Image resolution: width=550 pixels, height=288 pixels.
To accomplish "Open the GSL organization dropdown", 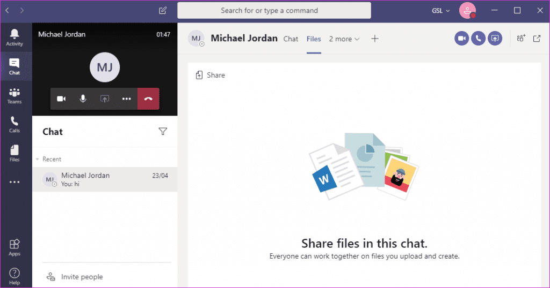I will [x=441, y=11].
